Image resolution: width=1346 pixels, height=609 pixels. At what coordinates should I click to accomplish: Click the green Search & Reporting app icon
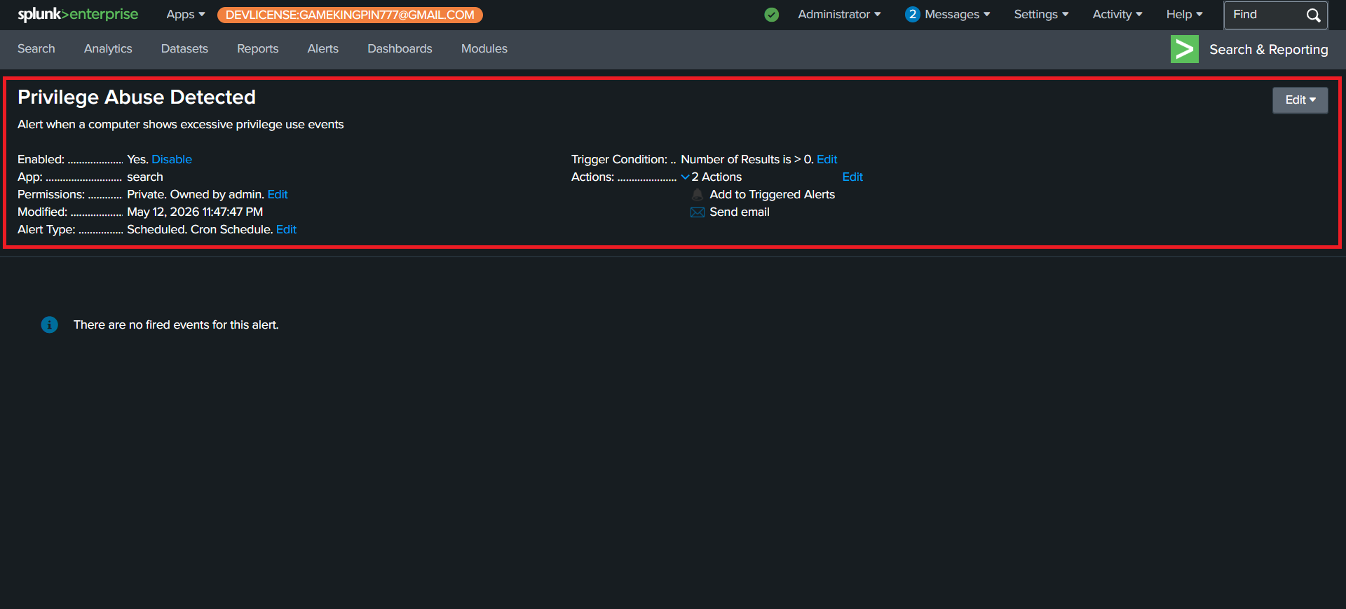pos(1185,49)
